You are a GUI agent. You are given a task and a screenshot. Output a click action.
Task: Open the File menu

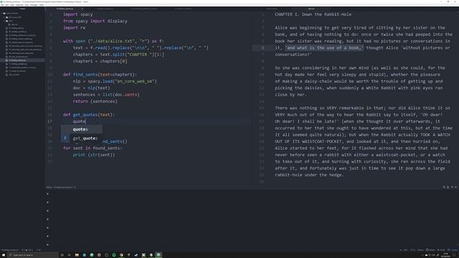(x=2, y=5)
